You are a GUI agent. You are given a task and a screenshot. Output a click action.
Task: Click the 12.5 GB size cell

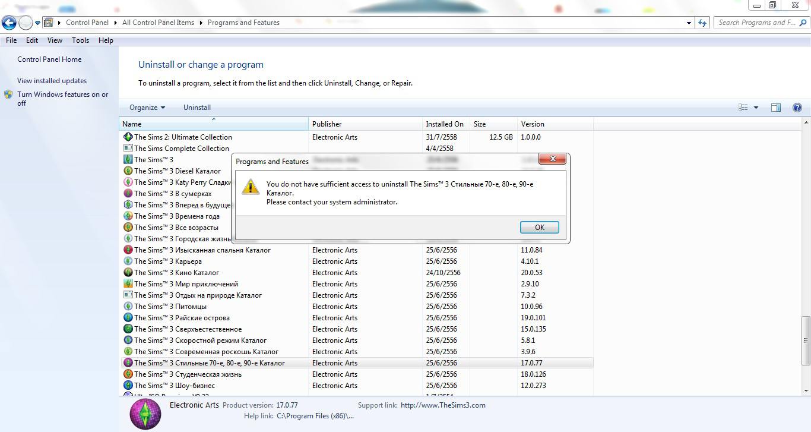pyautogui.click(x=501, y=137)
